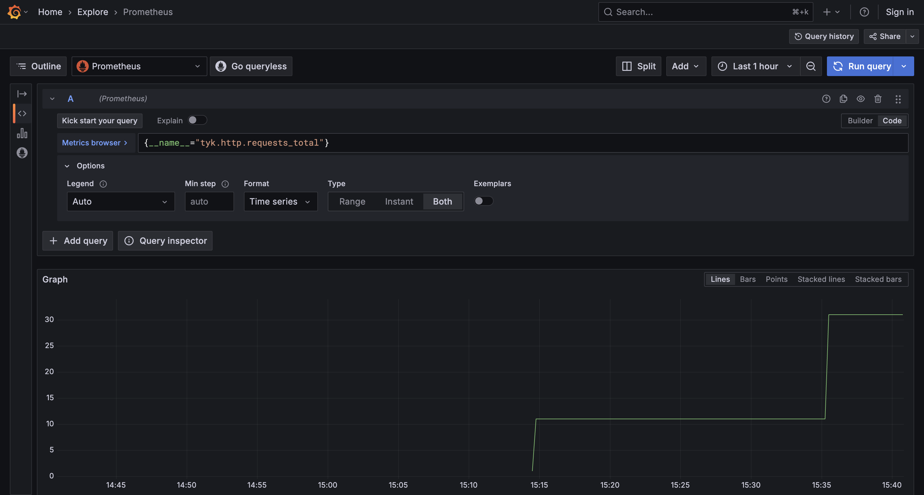The width and height of the screenshot is (924, 495).
Task: Open the Outline panel
Action: tap(38, 66)
